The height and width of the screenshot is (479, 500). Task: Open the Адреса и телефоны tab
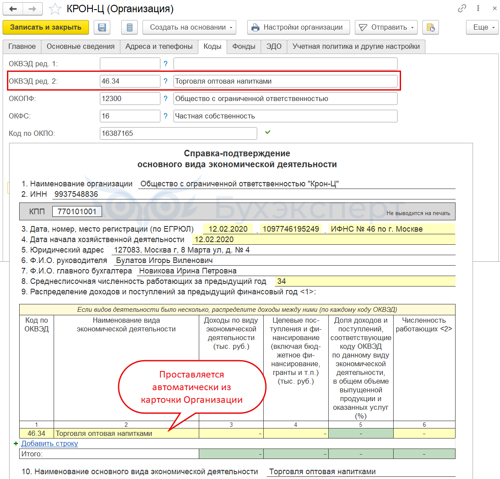(x=159, y=47)
